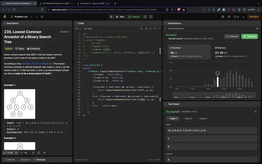
Task: Click the green Solution button
Action: pyautogui.click(x=250, y=36)
